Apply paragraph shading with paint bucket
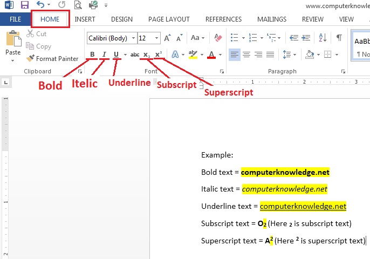 (x=310, y=54)
